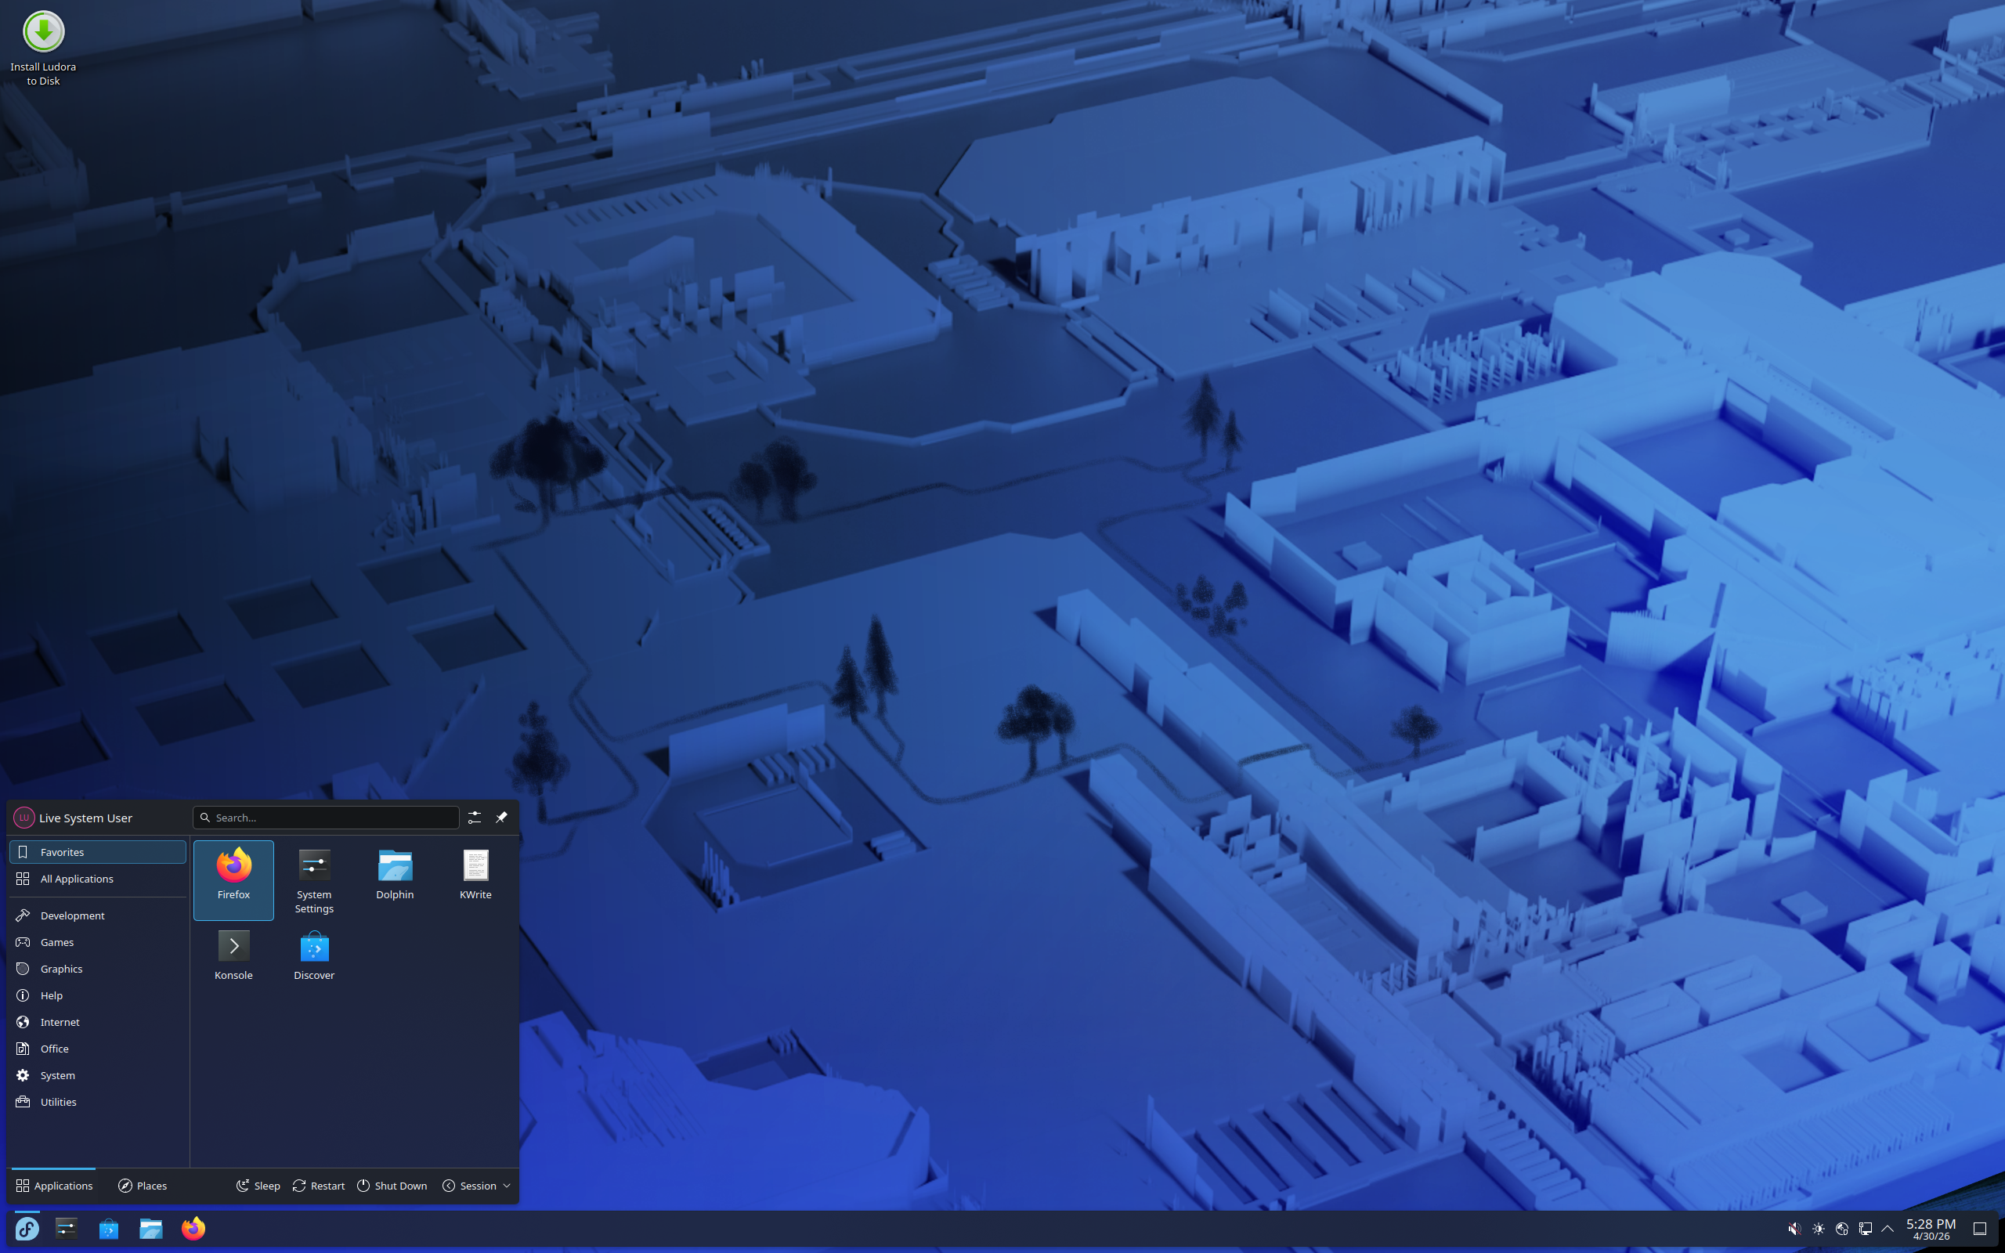Open System Settings from Favorites grid

(314, 879)
